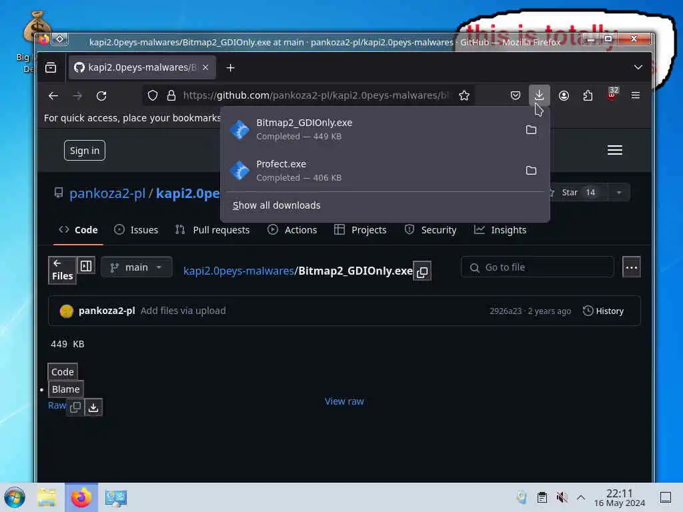This screenshot has height=512, width=683.
Task: Open the Insights tab
Action: click(x=500, y=230)
